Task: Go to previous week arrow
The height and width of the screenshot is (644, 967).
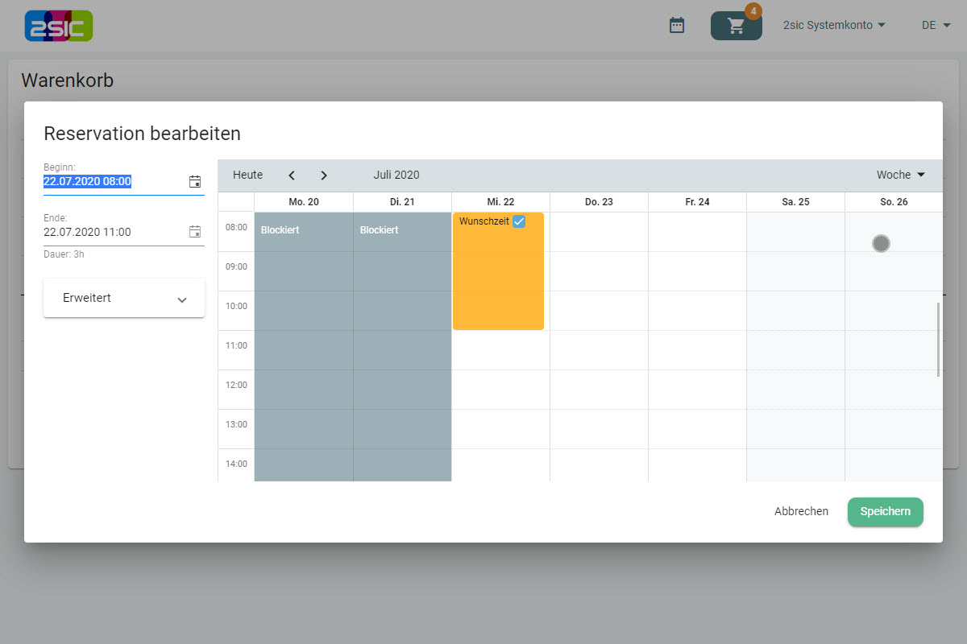Action: point(292,175)
